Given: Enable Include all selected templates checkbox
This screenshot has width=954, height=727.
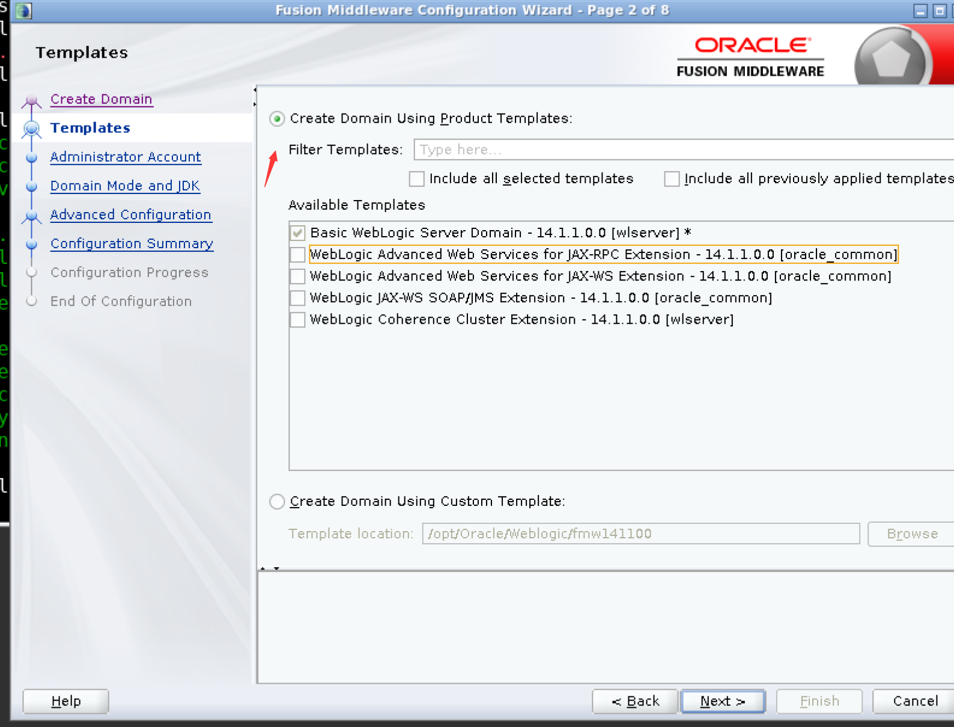Looking at the screenshot, I should (x=416, y=179).
